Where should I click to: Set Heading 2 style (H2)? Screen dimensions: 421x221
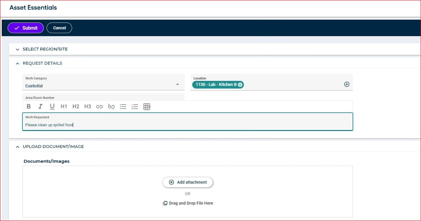tap(76, 106)
